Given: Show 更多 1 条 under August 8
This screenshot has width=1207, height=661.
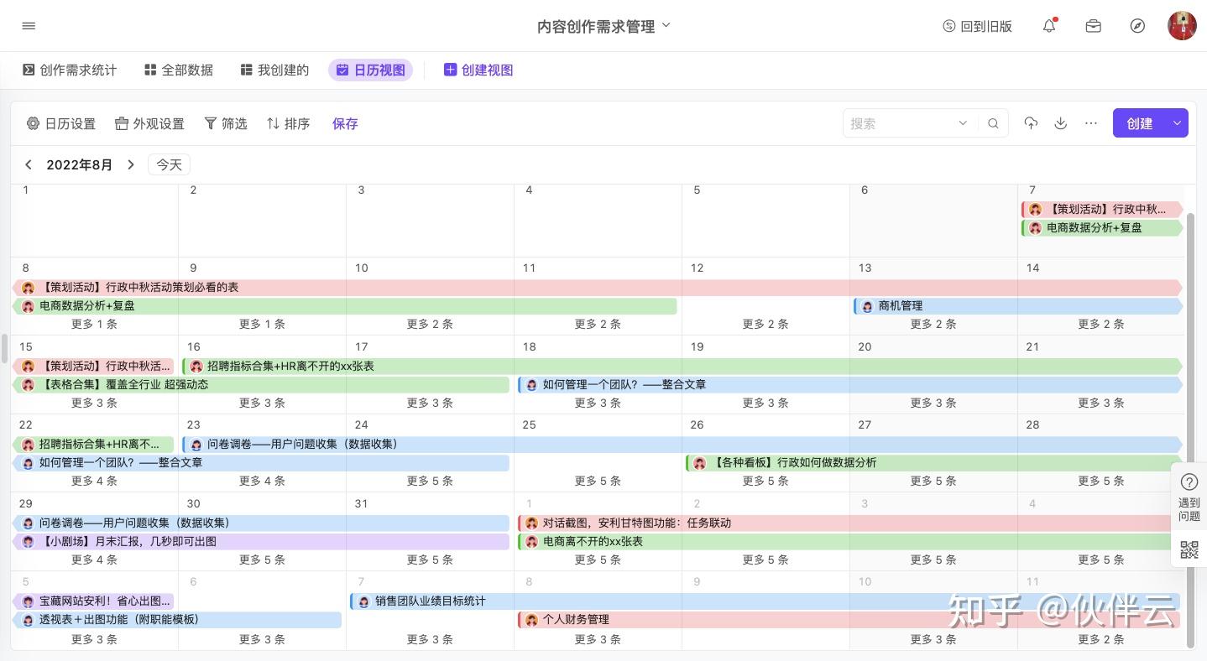Looking at the screenshot, I should (x=94, y=325).
